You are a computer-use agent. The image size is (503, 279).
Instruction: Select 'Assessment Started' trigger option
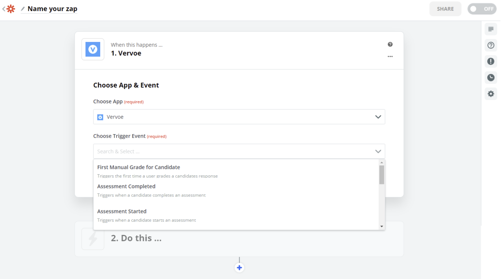[x=236, y=216]
